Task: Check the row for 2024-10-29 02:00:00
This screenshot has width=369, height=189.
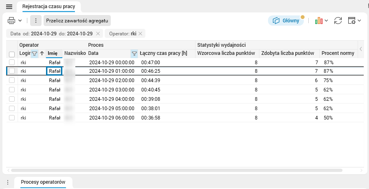Action: (12, 80)
